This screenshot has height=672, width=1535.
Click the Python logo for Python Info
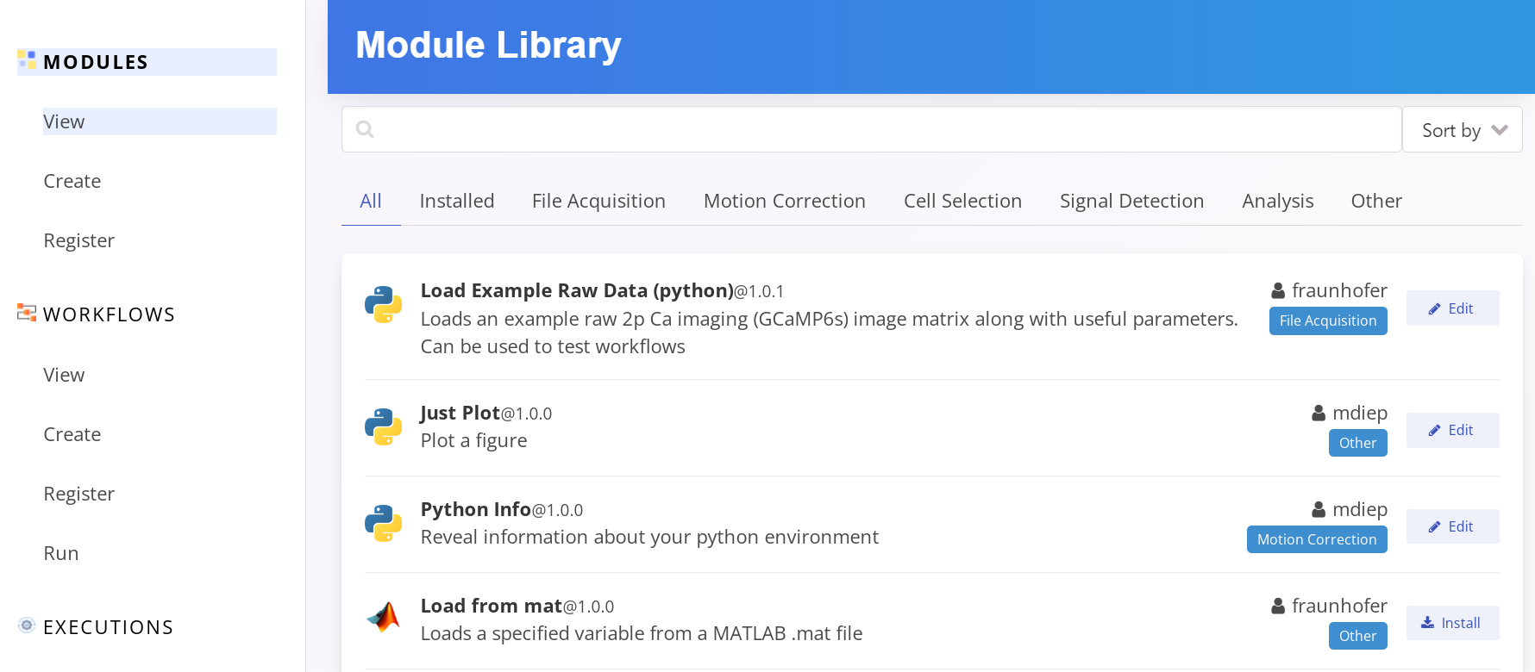[383, 523]
